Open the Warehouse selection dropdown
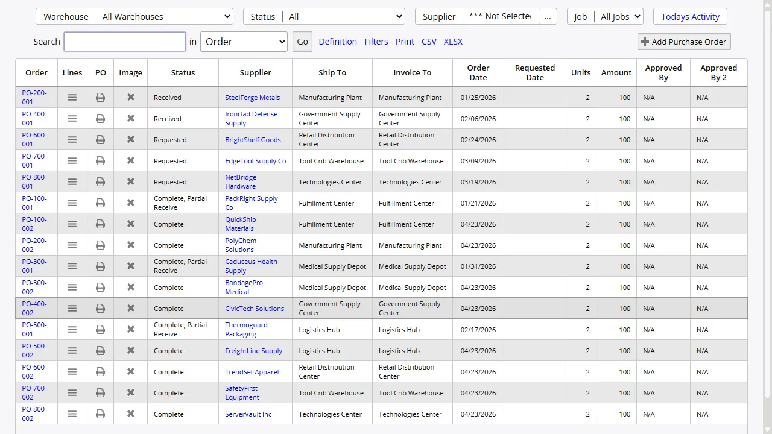772x434 pixels. point(165,16)
